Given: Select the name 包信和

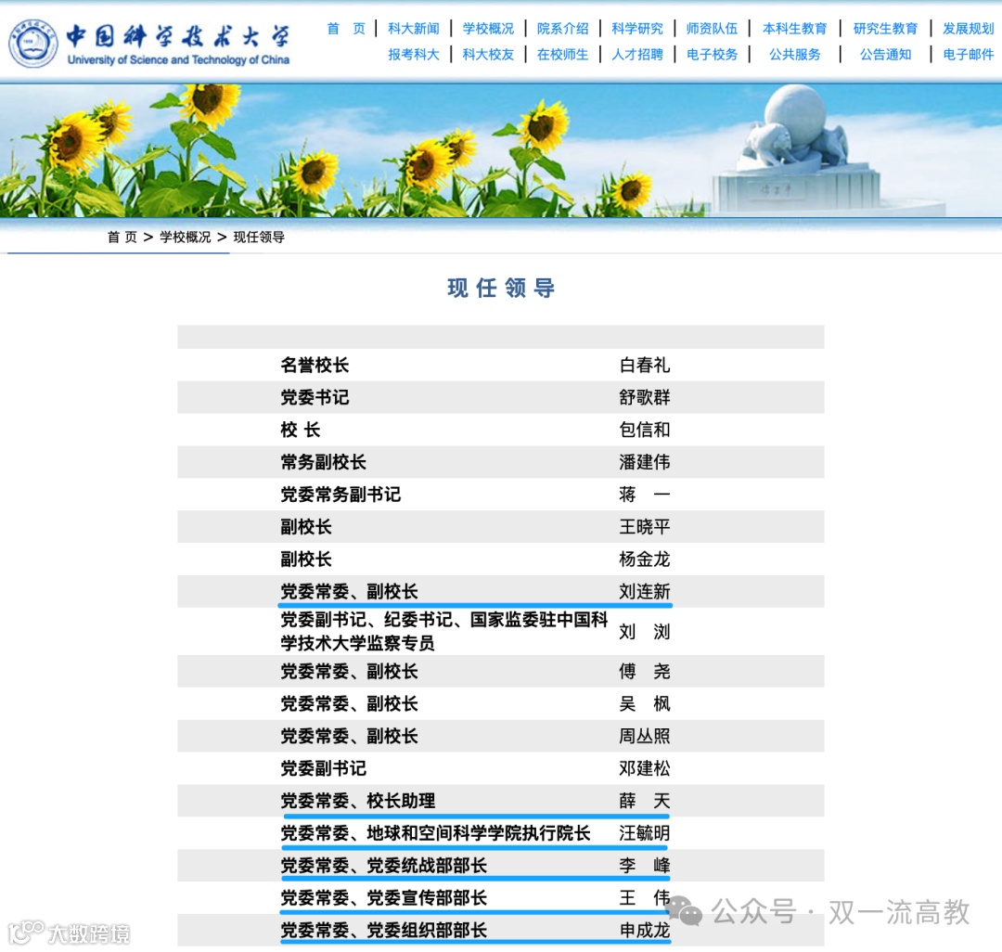Looking at the screenshot, I should (x=644, y=430).
